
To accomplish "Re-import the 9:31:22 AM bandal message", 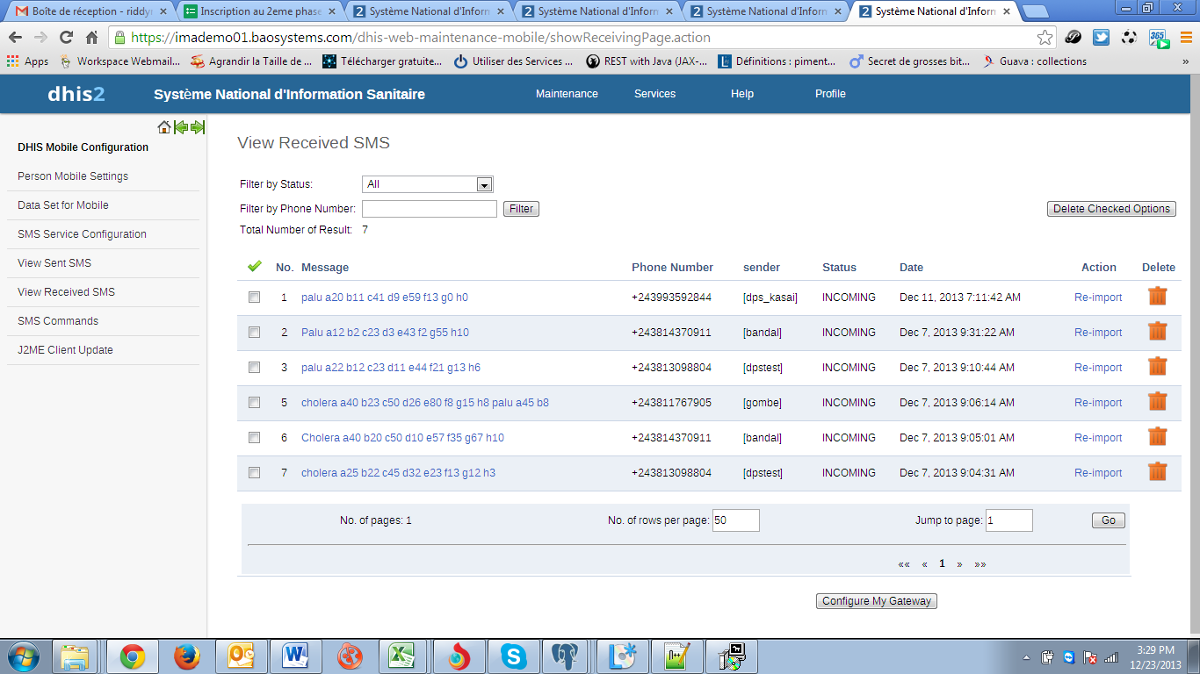I will [x=1098, y=333].
